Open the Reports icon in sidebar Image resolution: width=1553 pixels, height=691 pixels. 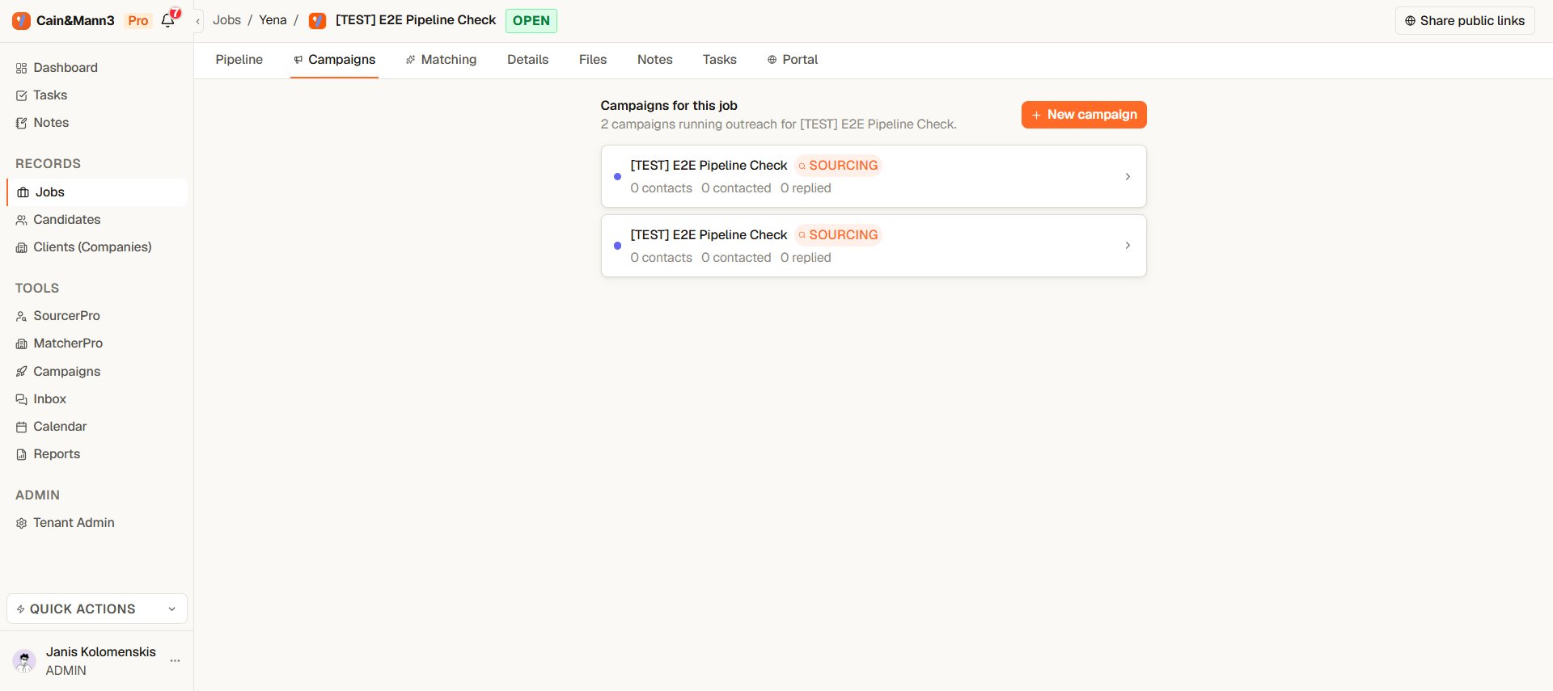pyautogui.click(x=22, y=454)
